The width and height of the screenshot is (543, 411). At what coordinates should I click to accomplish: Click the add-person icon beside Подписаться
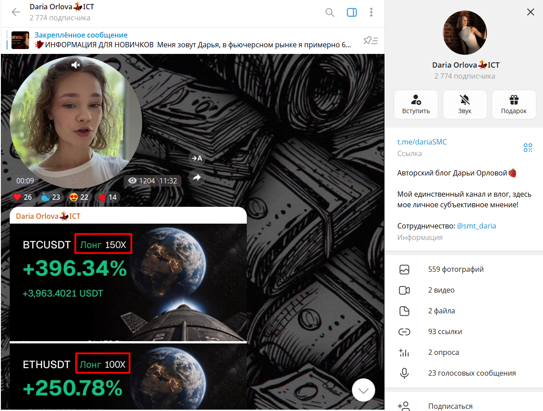404,406
